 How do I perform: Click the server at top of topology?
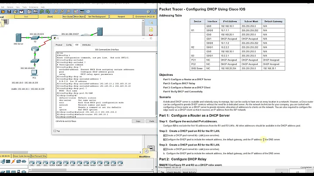[100, 32]
